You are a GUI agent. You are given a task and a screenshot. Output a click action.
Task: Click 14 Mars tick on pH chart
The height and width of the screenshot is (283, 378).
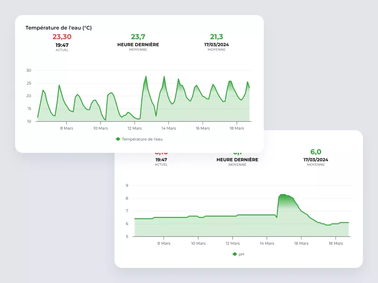(x=267, y=243)
